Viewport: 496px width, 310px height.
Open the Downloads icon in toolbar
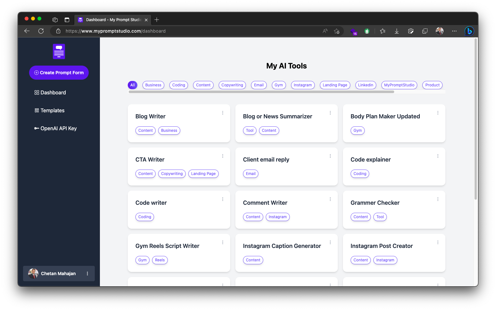[x=397, y=31]
